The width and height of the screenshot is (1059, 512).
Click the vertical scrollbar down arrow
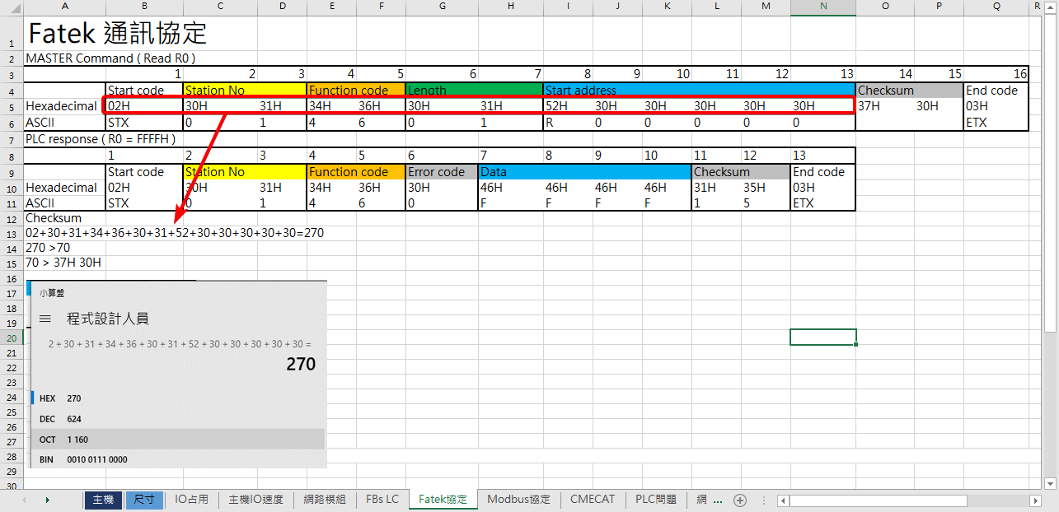(x=1050, y=482)
